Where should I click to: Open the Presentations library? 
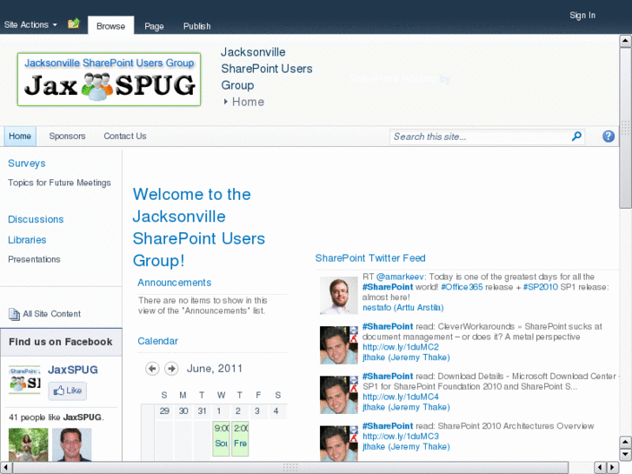[x=34, y=259]
